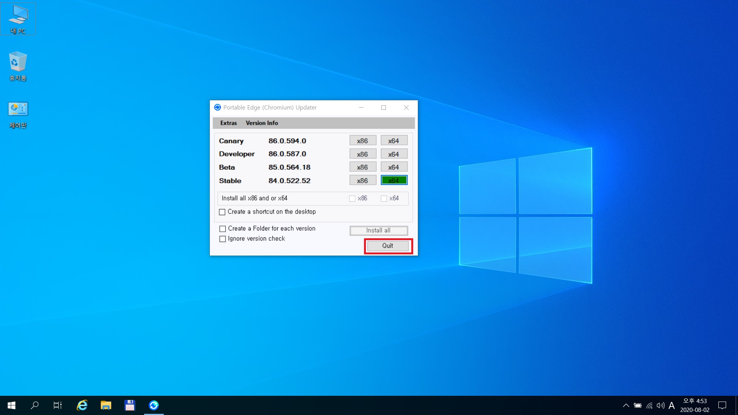The width and height of the screenshot is (738, 415).
Task: Open taskbar search magnifier
Action: (35, 405)
